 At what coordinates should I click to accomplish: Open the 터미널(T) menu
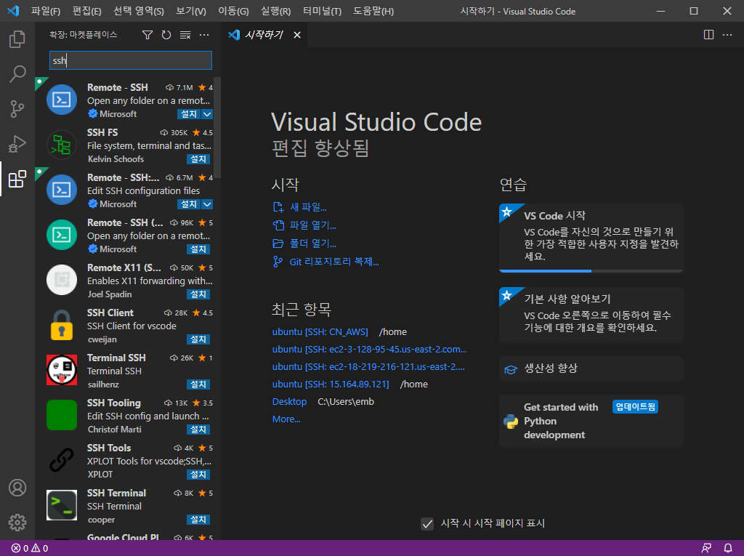(322, 11)
